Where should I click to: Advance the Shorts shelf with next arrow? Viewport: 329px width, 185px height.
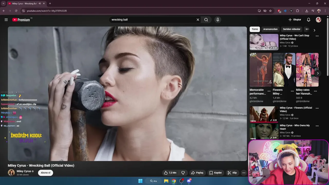coord(318,73)
